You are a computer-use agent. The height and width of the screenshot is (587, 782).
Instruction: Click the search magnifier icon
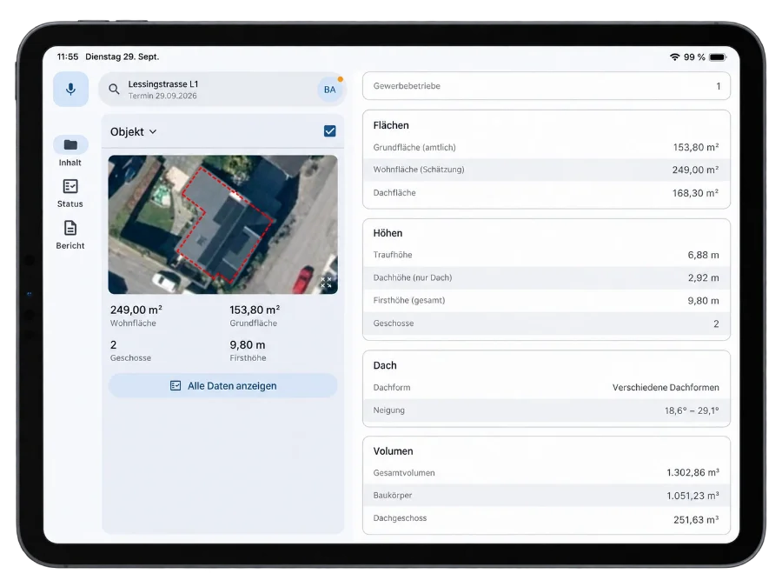click(x=114, y=90)
